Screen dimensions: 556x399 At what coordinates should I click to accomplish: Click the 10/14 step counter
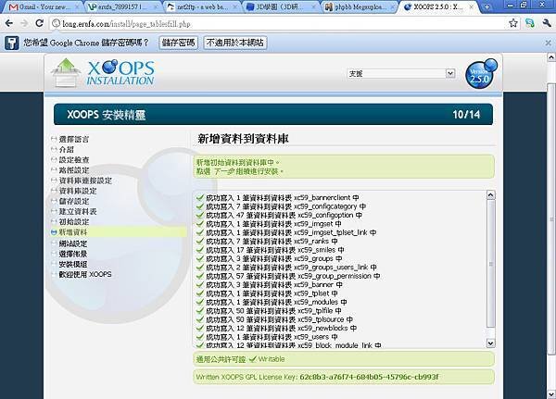466,115
